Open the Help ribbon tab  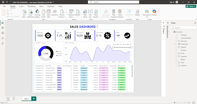click(x=60, y=6)
